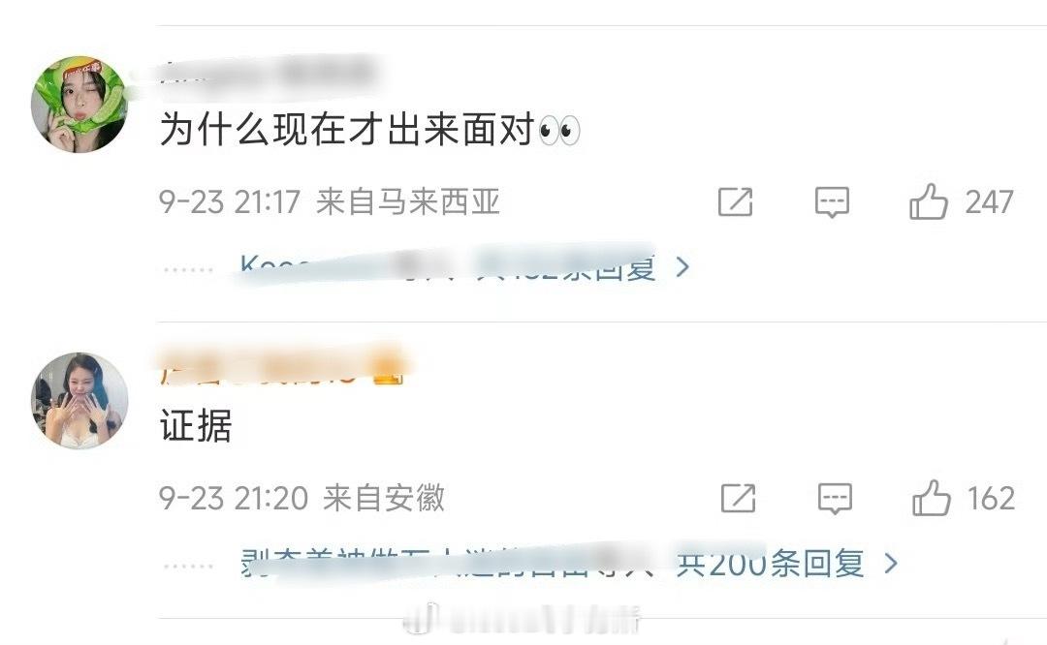The image size is (1047, 645).
Task: Tap the 9-23 21:20 来自安徽 timestamp
Action: coord(301,498)
